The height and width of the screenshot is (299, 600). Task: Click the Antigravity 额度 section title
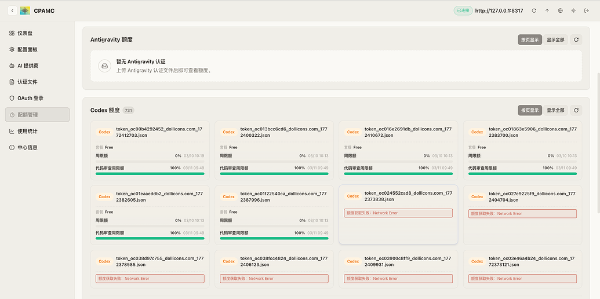point(111,40)
